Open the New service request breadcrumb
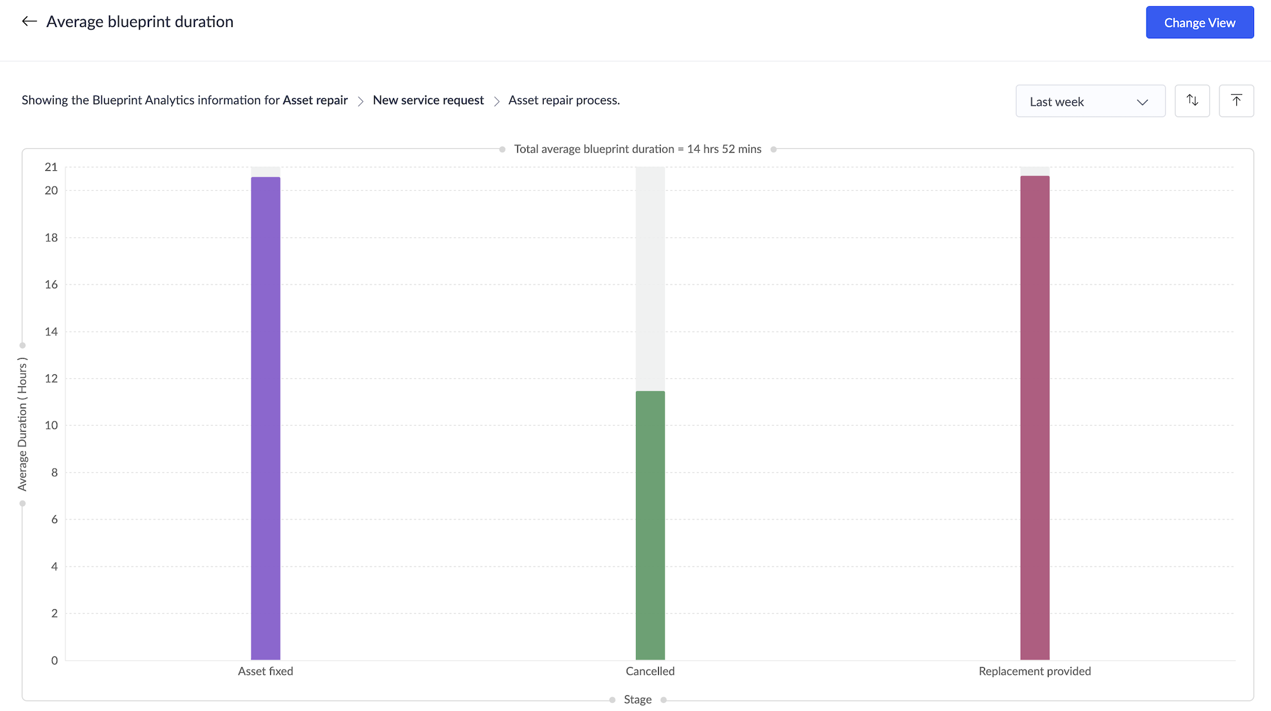 tap(428, 100)
